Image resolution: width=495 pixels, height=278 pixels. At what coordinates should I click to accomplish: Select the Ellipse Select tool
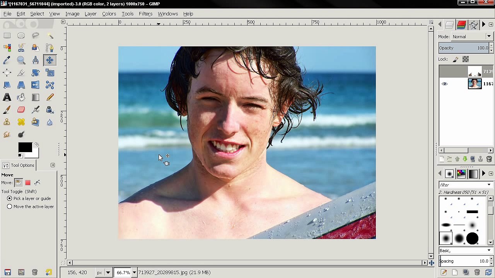point(21,36)
